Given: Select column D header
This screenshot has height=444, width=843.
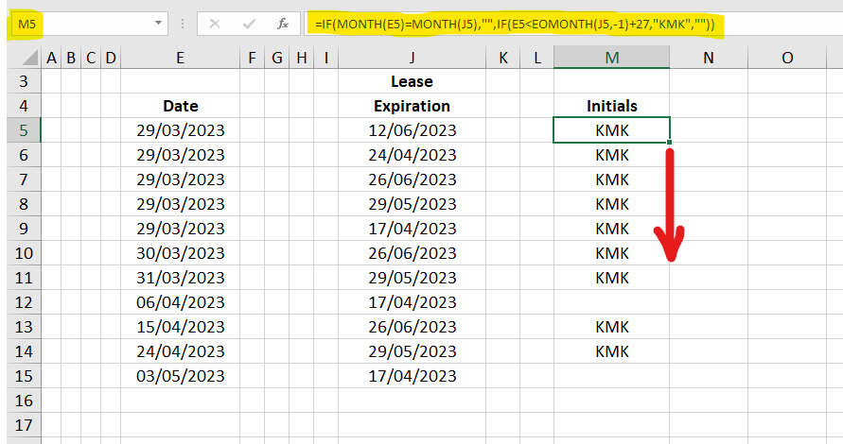Looking at the screenshot, I should 111,58.
